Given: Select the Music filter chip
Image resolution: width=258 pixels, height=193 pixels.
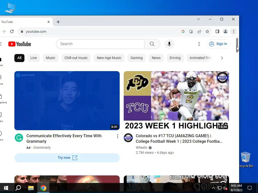Looking at the screenshot, I should 50,58.
